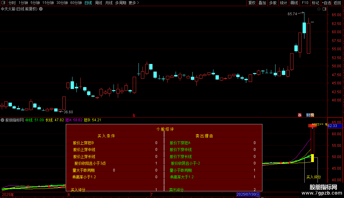Select the 15分钟 period tab
The image size is (344, 198).
click(48, 3)
